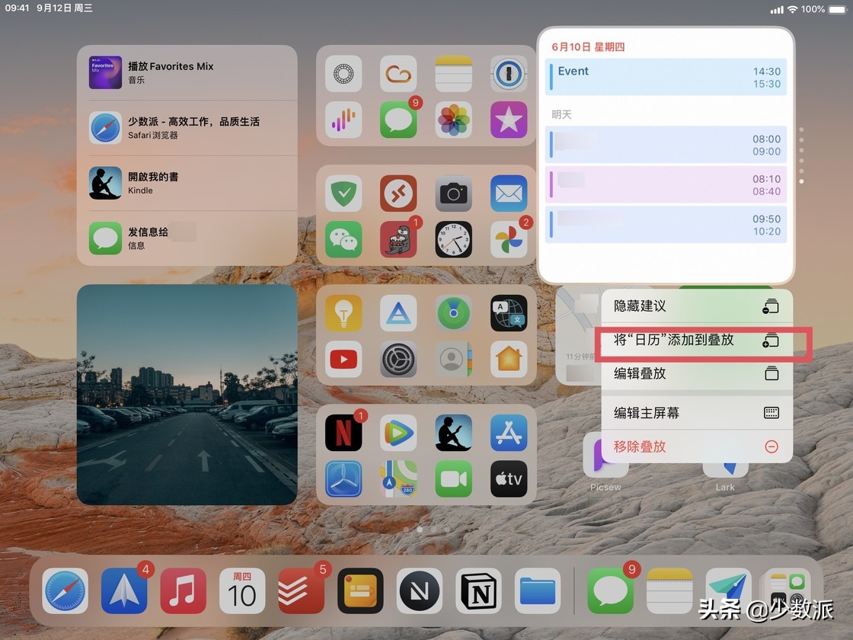Tap the widget stack page dots
Screen dimensions: 853x640
click(x=801, y=155)
